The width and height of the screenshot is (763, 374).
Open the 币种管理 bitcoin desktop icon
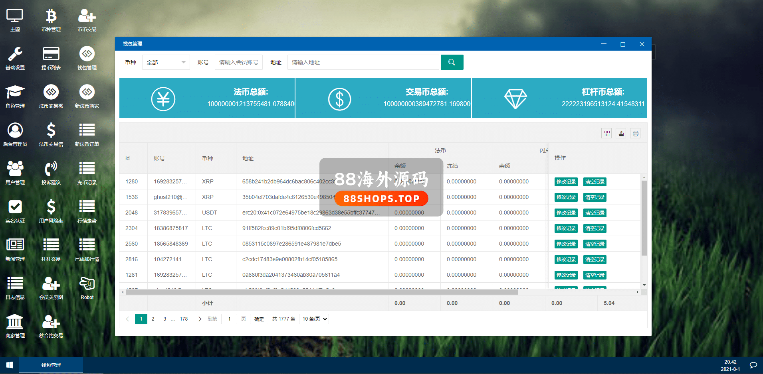click(x=51, y=20)
